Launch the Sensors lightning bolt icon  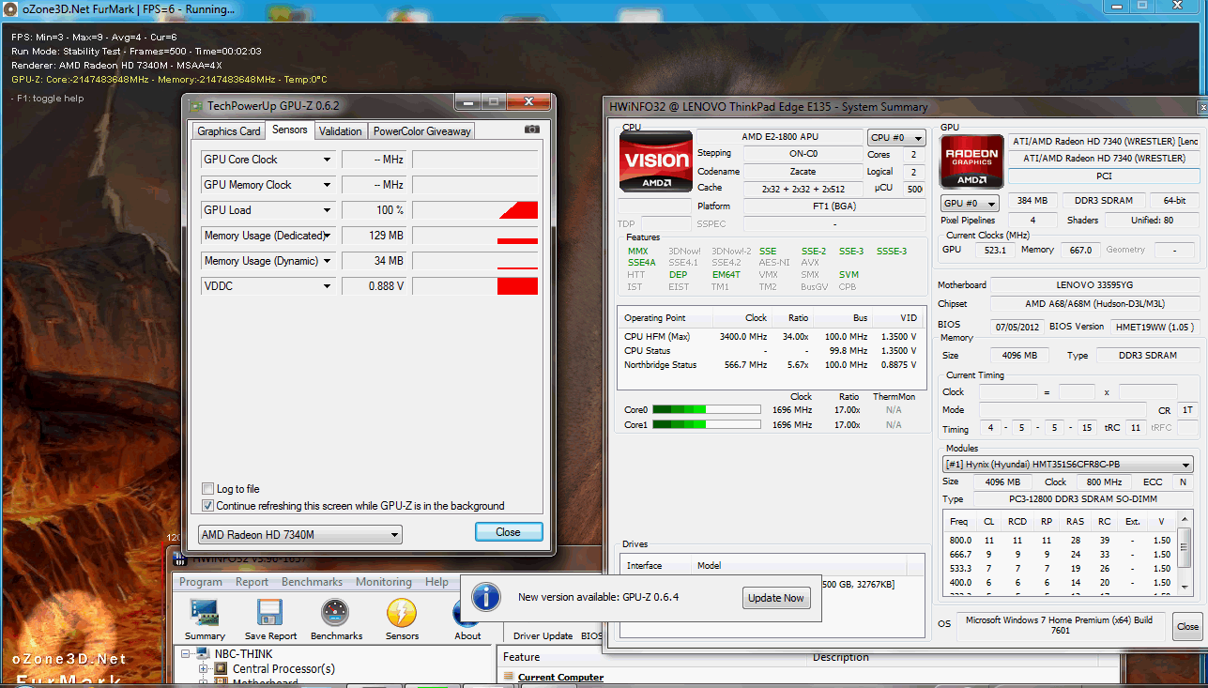click(402, 614)
